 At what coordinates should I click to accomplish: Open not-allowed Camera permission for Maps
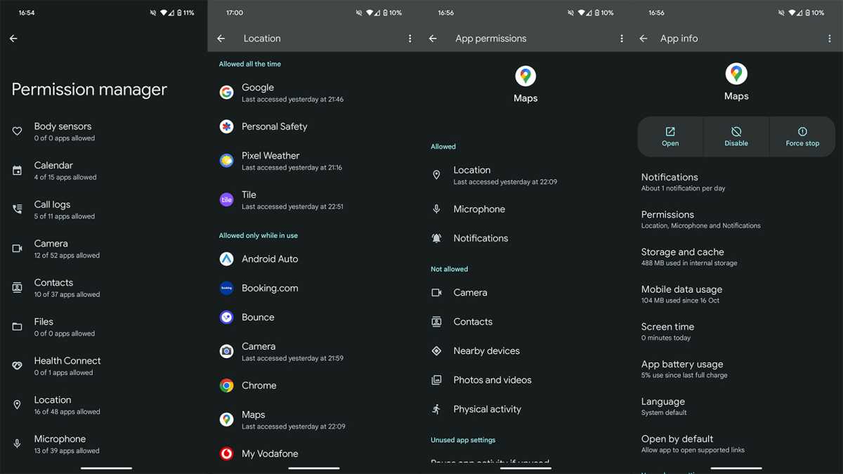tap(525, 292)
